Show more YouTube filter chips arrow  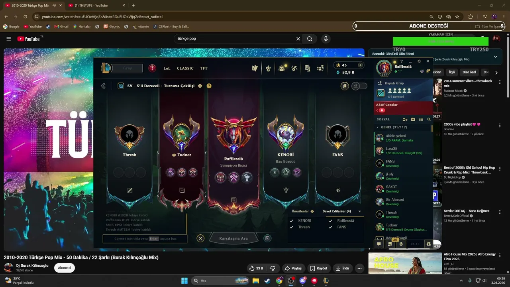point(496,73)
